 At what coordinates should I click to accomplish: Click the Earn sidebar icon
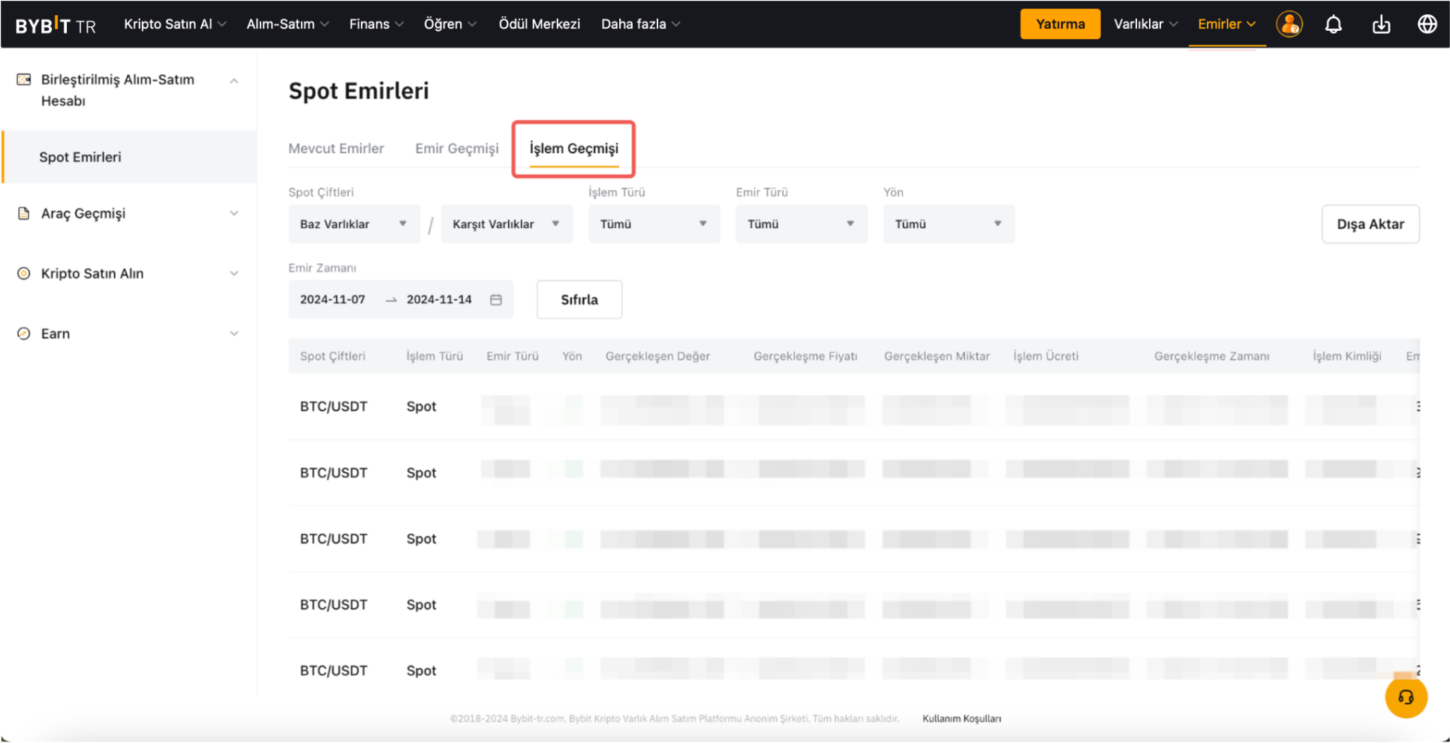point(24,334)
